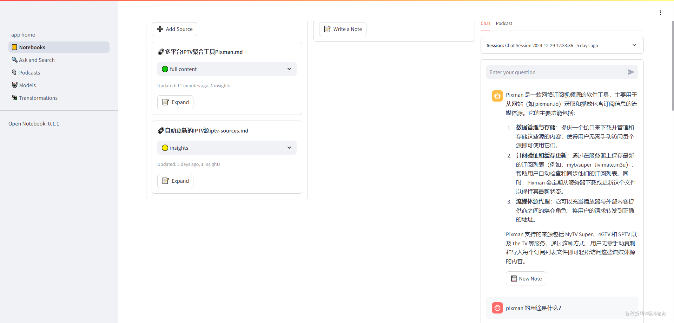The image size is (674, 323).
Task: Click the link icon before iptv-sources.md title
Action: click(161, 130)
